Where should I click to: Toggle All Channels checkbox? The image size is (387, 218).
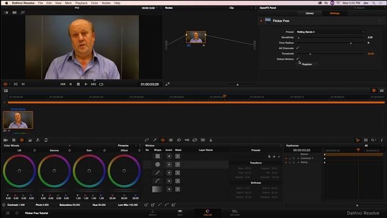tap(298, 48)
